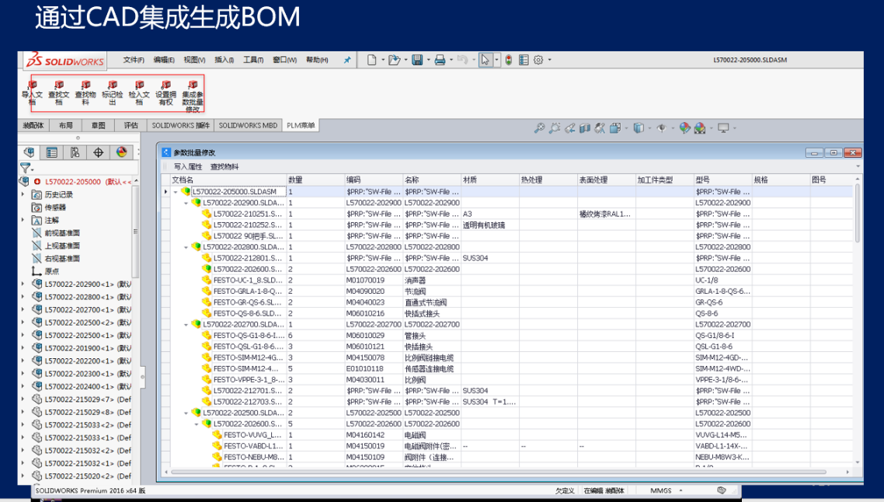The height and width of the screenshot is (502, 884).
Task: Pin the menu bar with pushpin
Action: tap(347, 60)
